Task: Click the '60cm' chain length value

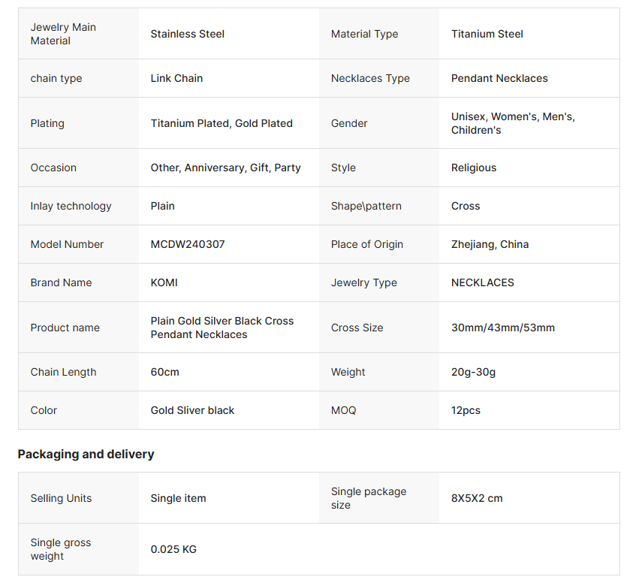Action: (165, 372)
